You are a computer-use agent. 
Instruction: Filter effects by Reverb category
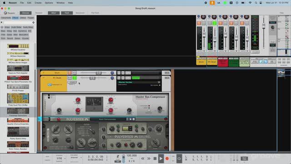(10, 38)
